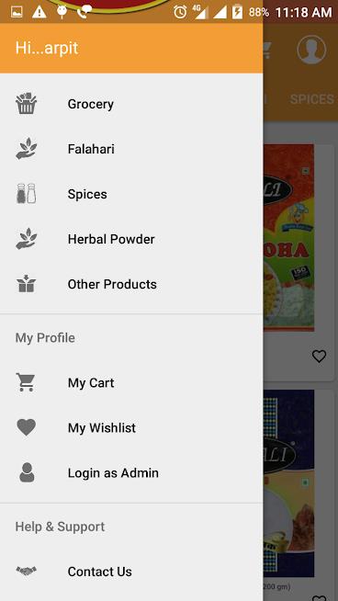The width and height of the screenshot is (338, 601).
Task: Select the Spices menu item
Action: click(131, 194)
